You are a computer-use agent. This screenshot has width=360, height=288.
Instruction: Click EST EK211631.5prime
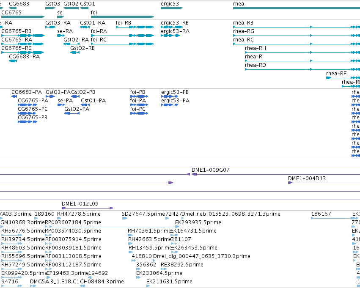click(x=170, y=282)
